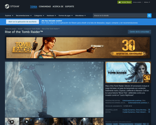The image size is (156, 125).
Task: Select the last partially visible thumbnail
Action: point(98,121)
